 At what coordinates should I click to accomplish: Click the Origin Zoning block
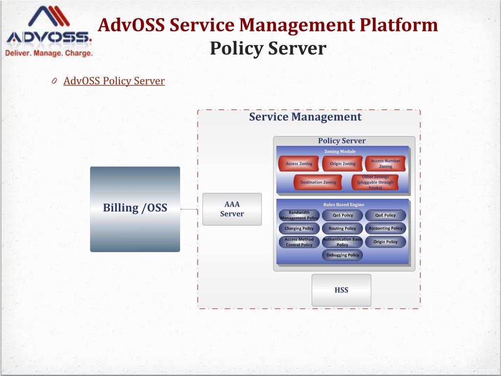point(342,164)
